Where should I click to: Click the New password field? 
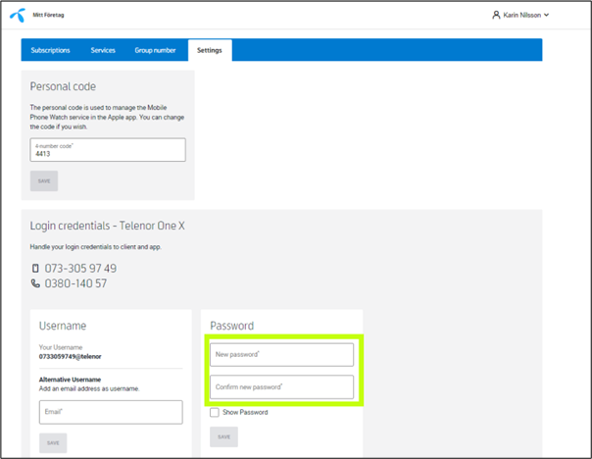point(281,354)
